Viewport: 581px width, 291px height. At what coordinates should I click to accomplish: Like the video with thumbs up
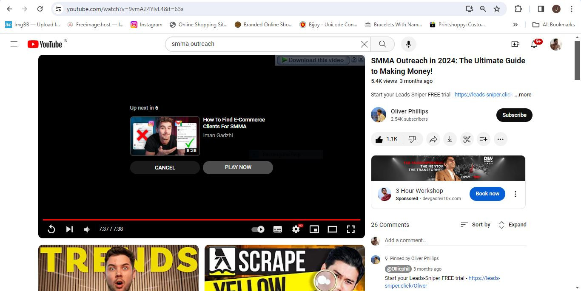[387, 139]
